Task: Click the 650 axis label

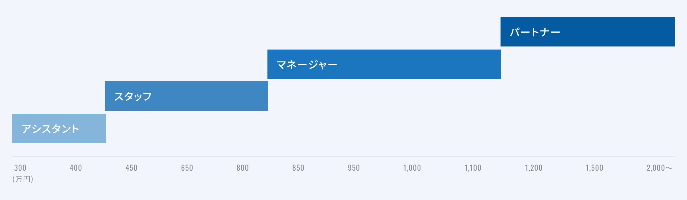Action: (187, 168)
